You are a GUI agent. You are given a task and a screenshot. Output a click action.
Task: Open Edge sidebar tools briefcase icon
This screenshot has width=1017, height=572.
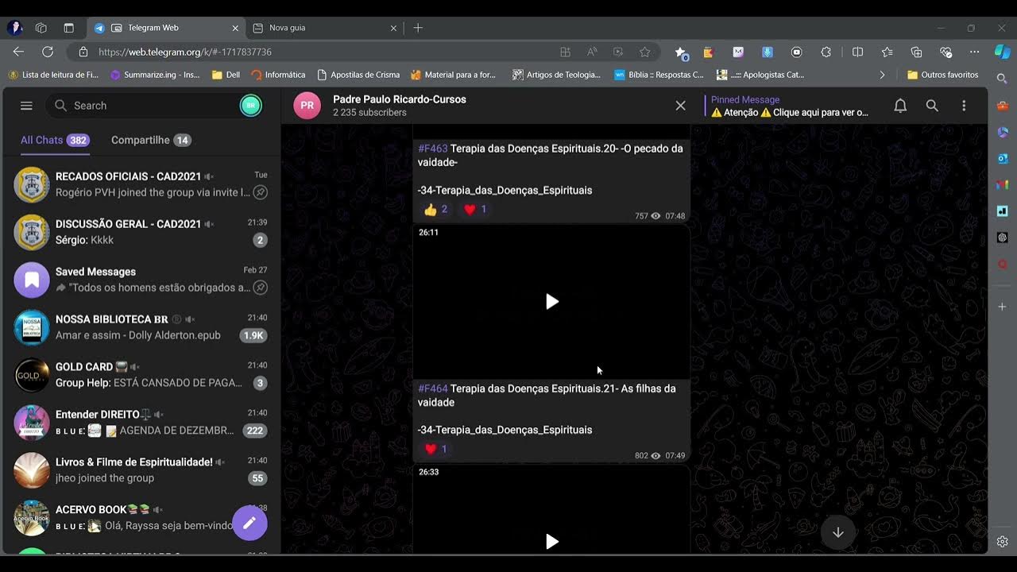coord(1003,106)
